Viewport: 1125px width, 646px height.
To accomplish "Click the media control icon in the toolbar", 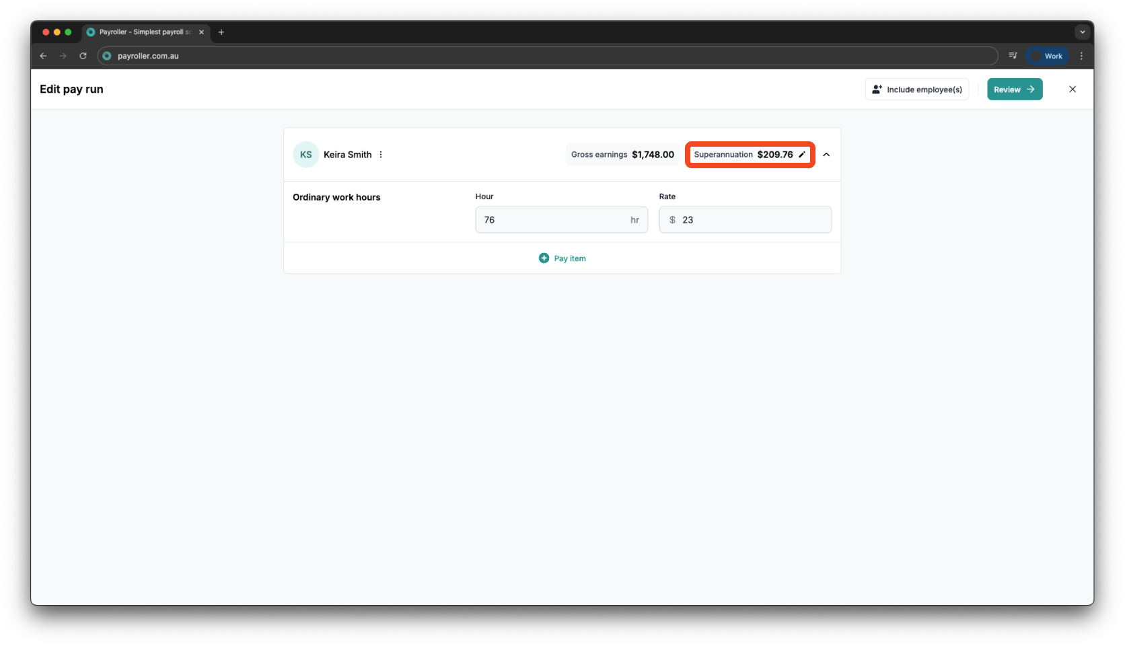I will pos(1013,56).
